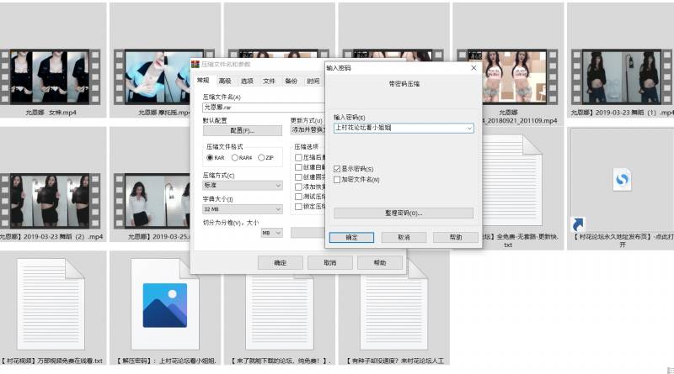Switch to the 备份 tab
Viewport: 674px width, 374px height.
(x=291, y=82)
